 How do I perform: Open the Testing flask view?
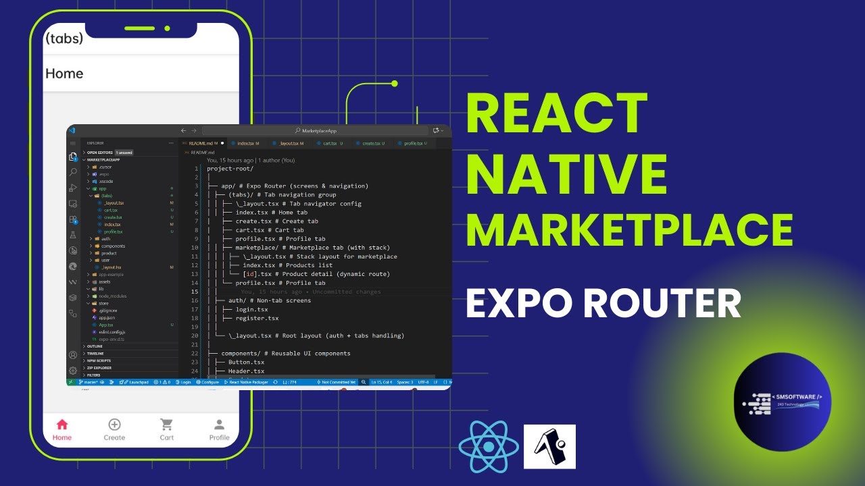pyautogui.click(x=73, y=235)
